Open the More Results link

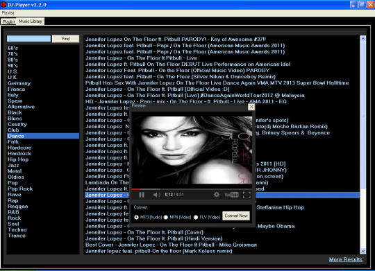point(346,259)
